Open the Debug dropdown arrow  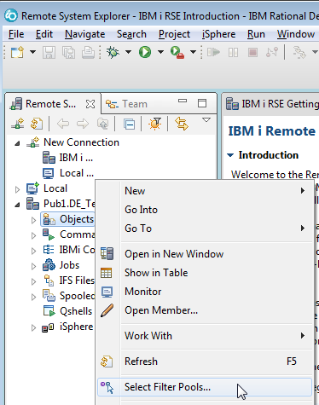128,52
